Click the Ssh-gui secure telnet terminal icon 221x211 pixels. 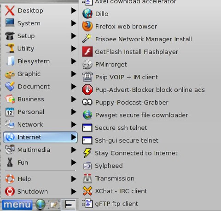pyautogui.click(x=87, y=140)
